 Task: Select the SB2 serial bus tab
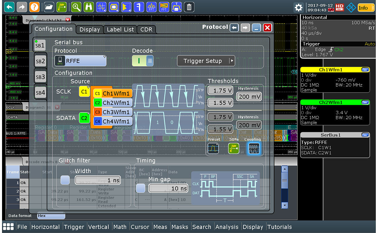(x=40, y=61)
